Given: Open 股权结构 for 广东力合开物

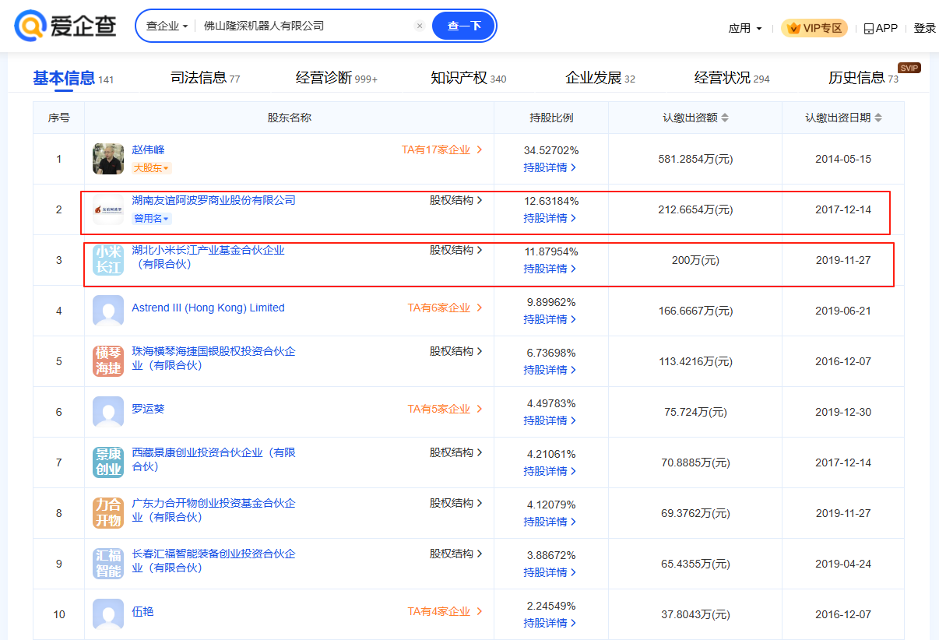Looking at the screenshot, I should click(x=456, y=503).
